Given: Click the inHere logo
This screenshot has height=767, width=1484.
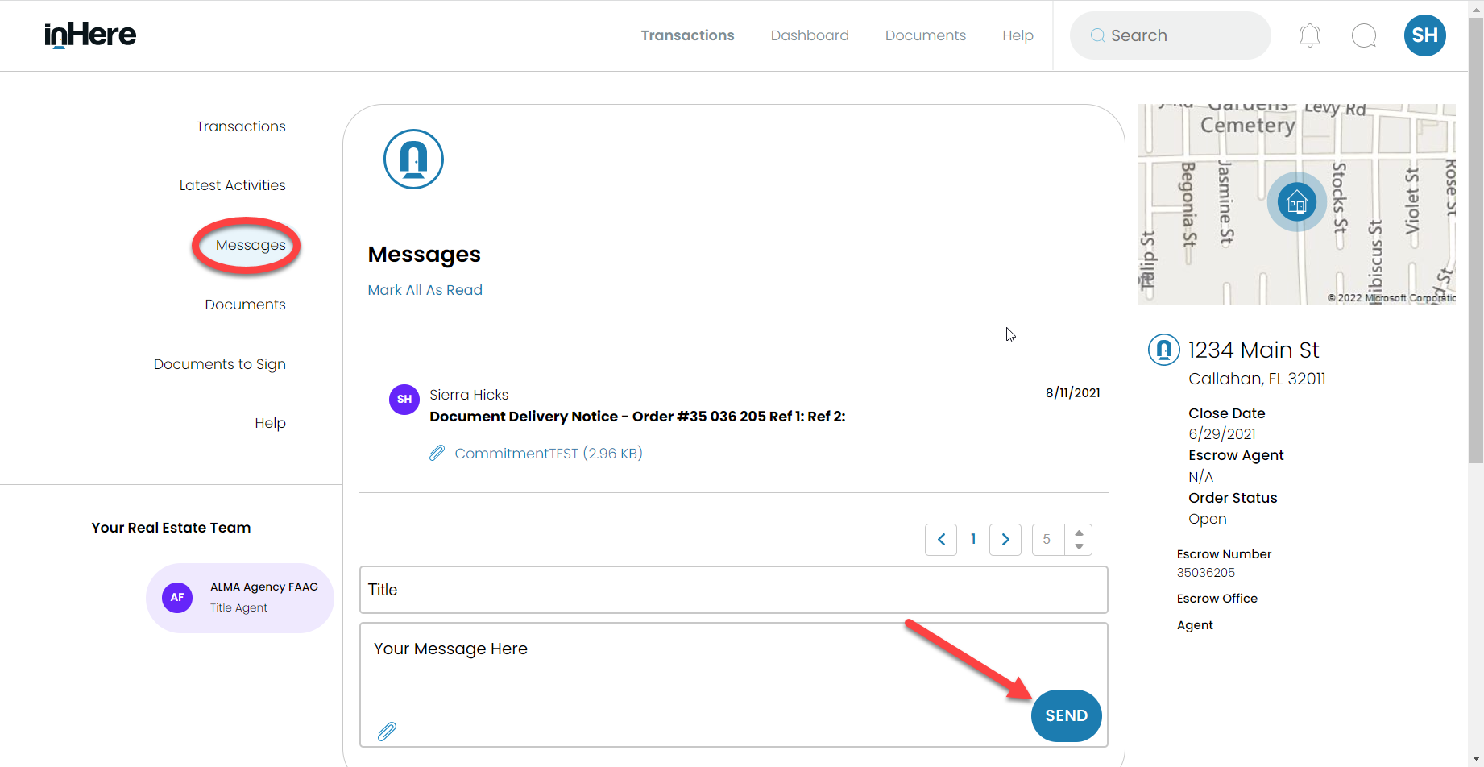Looking at the screenshot, I should coord(89,35).
